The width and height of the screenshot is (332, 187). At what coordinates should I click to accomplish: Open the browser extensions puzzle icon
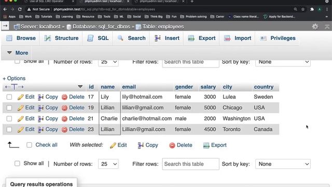pos(312,9)
